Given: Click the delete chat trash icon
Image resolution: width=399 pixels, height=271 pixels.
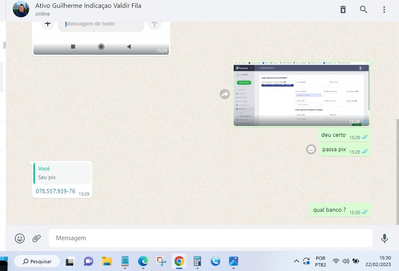Looking at the screenshot, I should (x=343, y=9).
